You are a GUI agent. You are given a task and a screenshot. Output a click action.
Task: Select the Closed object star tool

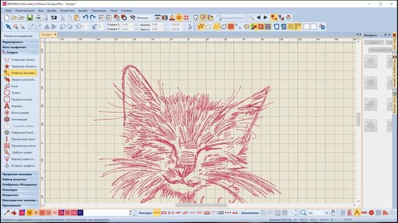tap(20, 66)
